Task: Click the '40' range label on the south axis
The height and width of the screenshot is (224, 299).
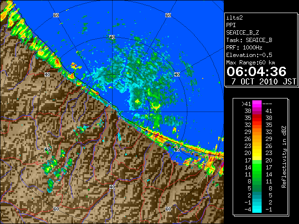Action: 112,187
